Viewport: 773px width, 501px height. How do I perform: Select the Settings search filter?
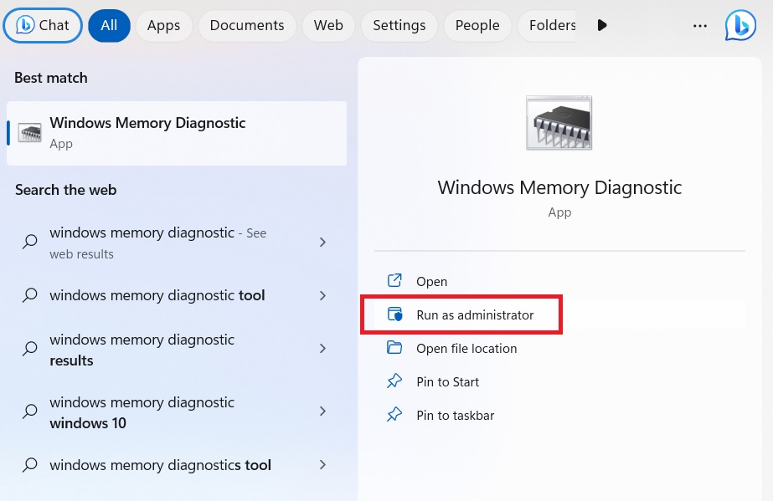point(399,25)
